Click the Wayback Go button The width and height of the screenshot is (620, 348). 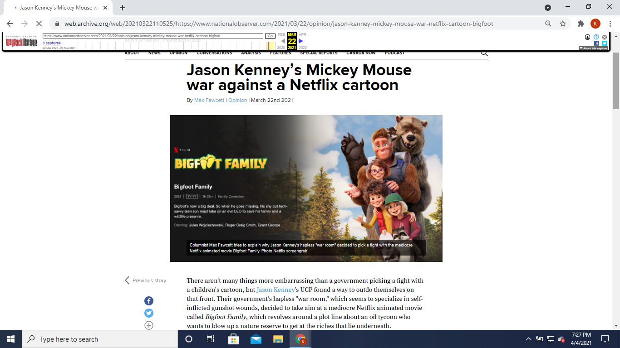pyautogui.click(x=270, y=36)
